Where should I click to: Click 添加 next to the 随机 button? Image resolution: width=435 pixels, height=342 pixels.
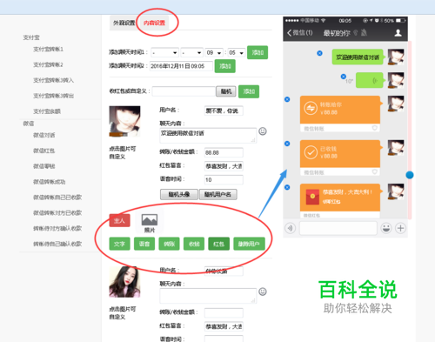[x=249, y=91]
